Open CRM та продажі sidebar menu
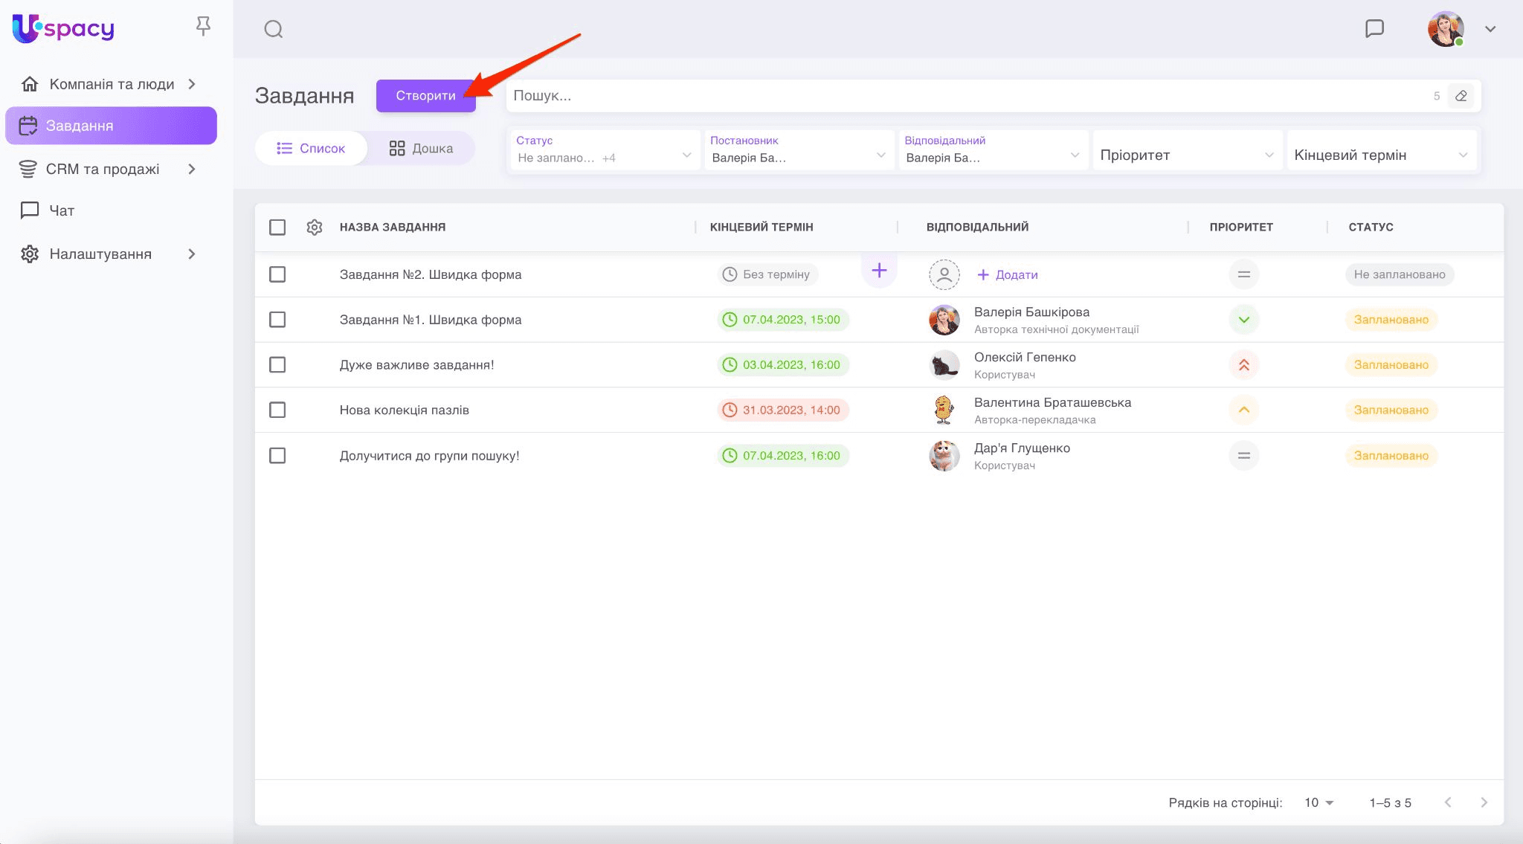The height and width of the screenshot is (844, 1523). pos(103,169)
